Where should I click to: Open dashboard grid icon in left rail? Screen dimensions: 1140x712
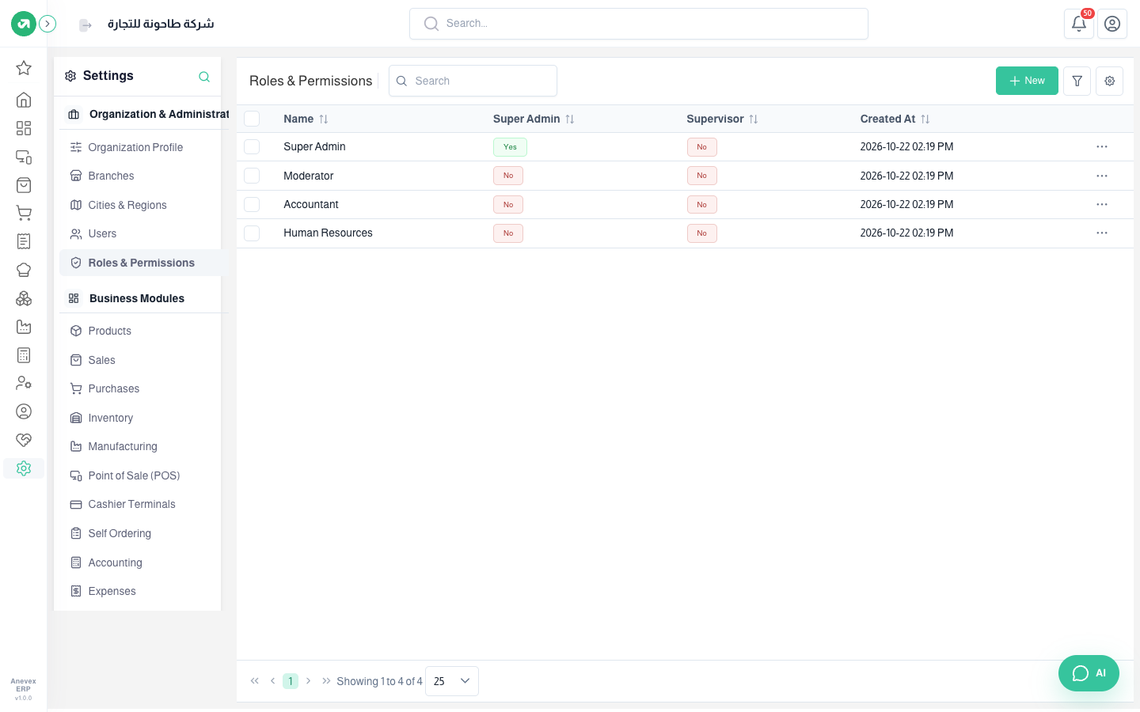coord(24,128)
